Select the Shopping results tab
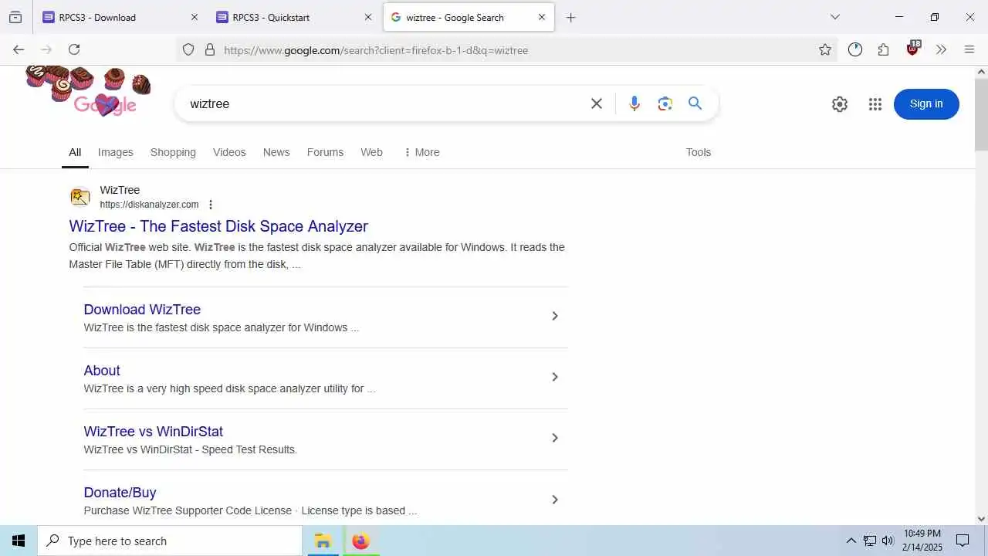The width and height of the screenshot is (988, 556). click(x=173, y=152)
